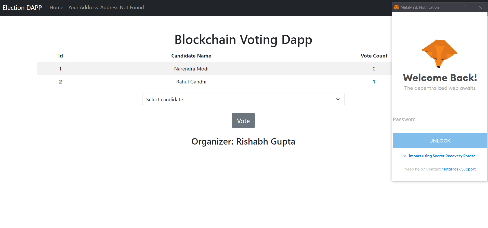Image resolution: width=488 pixels, height=228 pixels.
Task: Close the MetaMask Notification window
Action: 480,7
